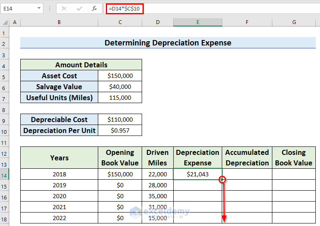Click the Determining Depreciation Expense title cell
This screenshot has height=226, width=320.
168,43
